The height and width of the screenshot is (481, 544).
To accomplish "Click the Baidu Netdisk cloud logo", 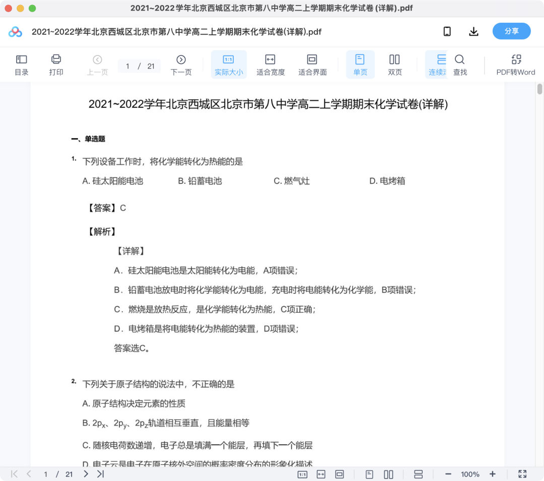I will 15,32.
